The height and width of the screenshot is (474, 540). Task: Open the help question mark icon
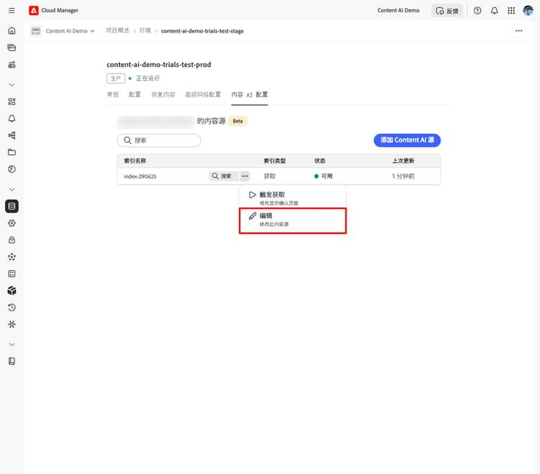(477, 11)
